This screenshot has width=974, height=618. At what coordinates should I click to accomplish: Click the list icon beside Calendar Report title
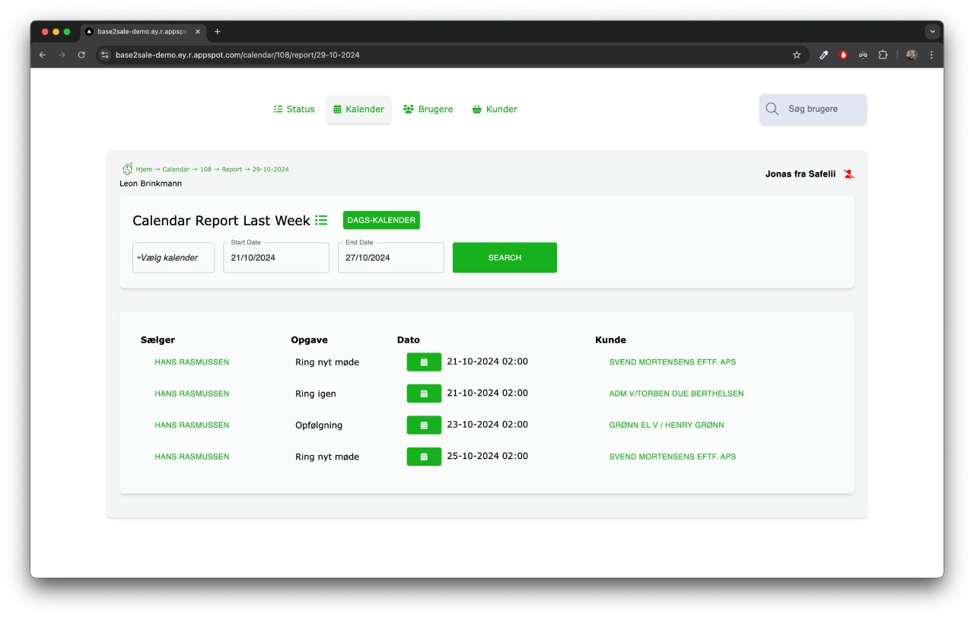coord(321,220)
